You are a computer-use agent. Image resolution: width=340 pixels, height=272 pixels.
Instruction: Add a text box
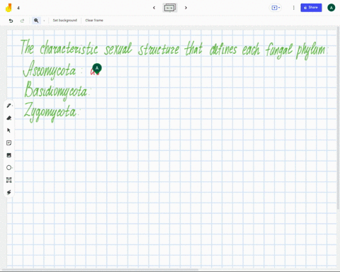tap(9, 180)
